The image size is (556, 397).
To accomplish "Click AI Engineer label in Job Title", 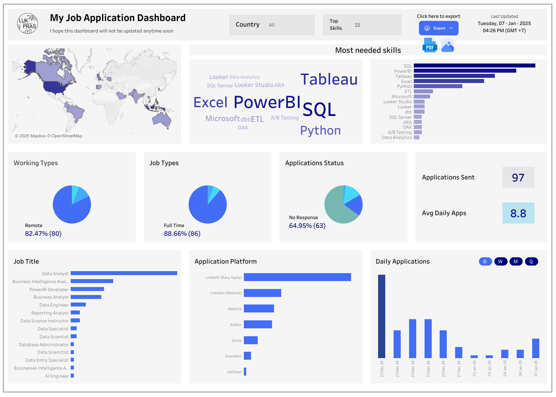I will (57, 376).
